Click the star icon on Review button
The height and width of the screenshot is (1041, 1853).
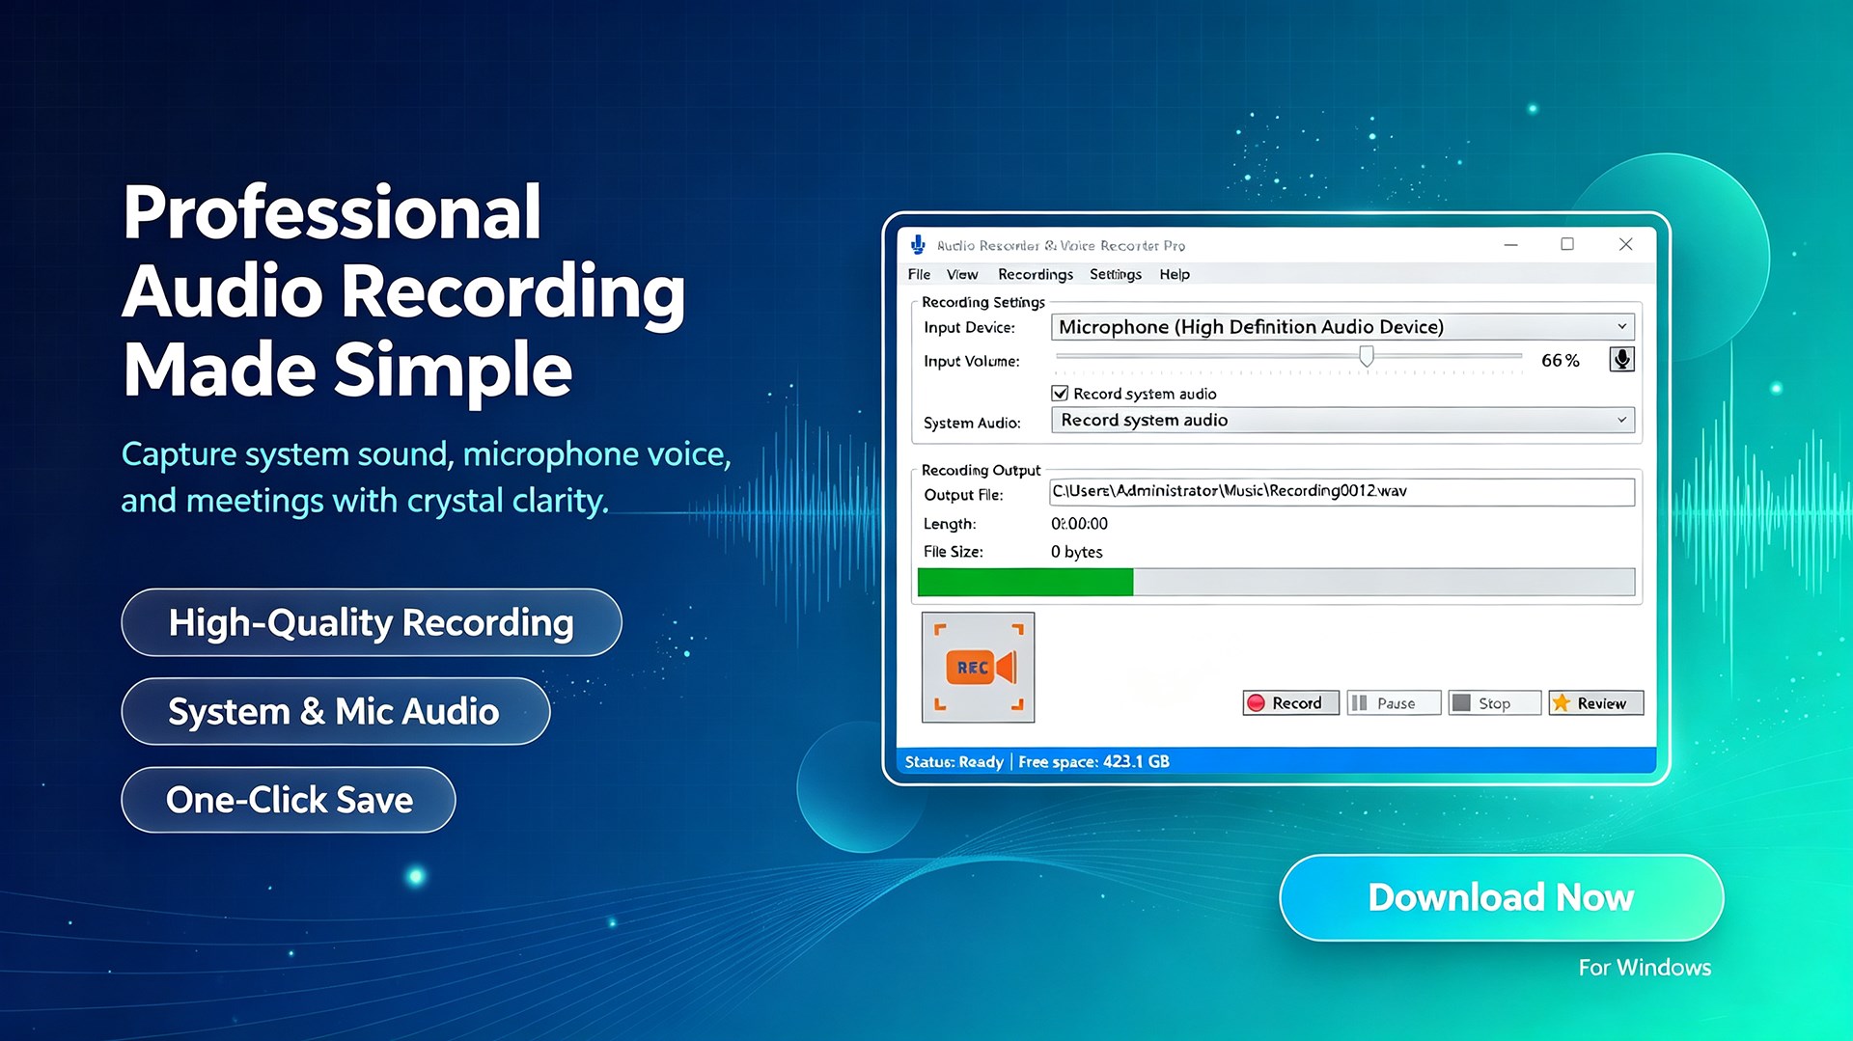pos(1562,703)
